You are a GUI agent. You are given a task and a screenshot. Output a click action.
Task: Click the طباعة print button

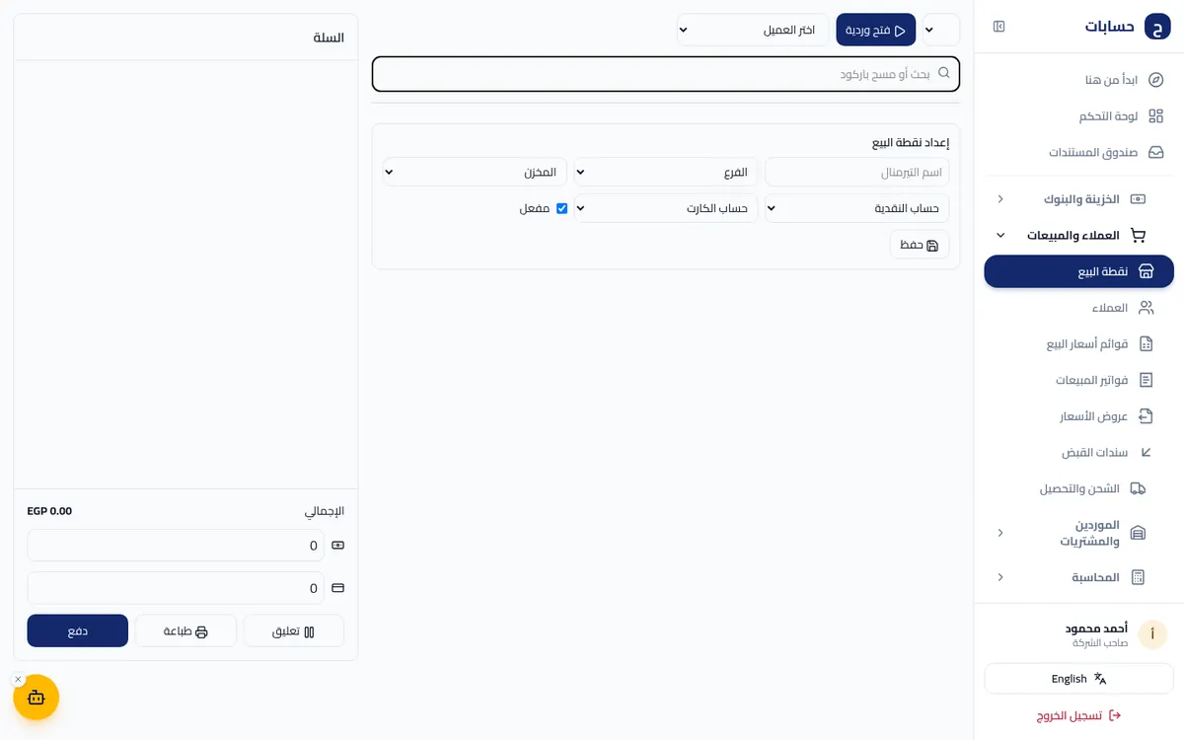186,631
